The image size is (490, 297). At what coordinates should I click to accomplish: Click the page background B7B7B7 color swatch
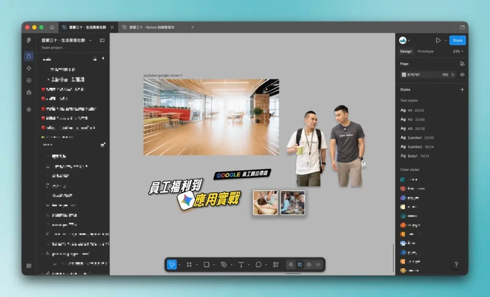(x=404, y=74)
